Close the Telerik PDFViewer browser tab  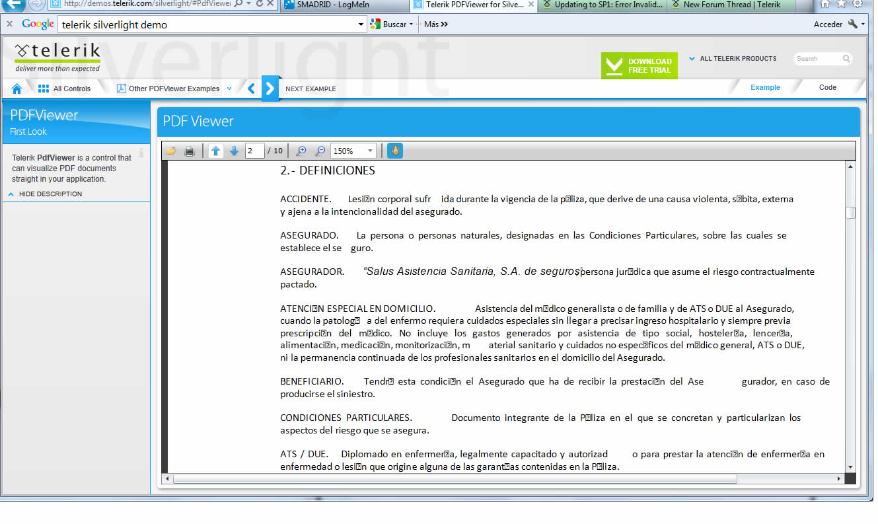point(531,5)
